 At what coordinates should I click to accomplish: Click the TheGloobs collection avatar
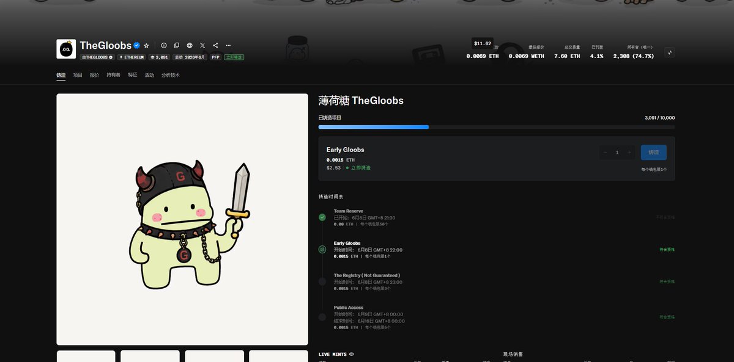point(66,49)
